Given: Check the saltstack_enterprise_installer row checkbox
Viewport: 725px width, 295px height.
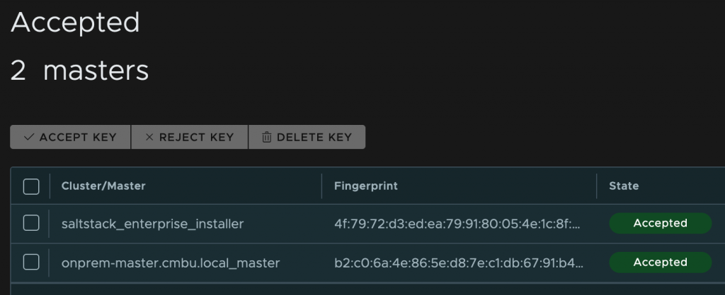Looking at the screenshot, I should 31,223.
